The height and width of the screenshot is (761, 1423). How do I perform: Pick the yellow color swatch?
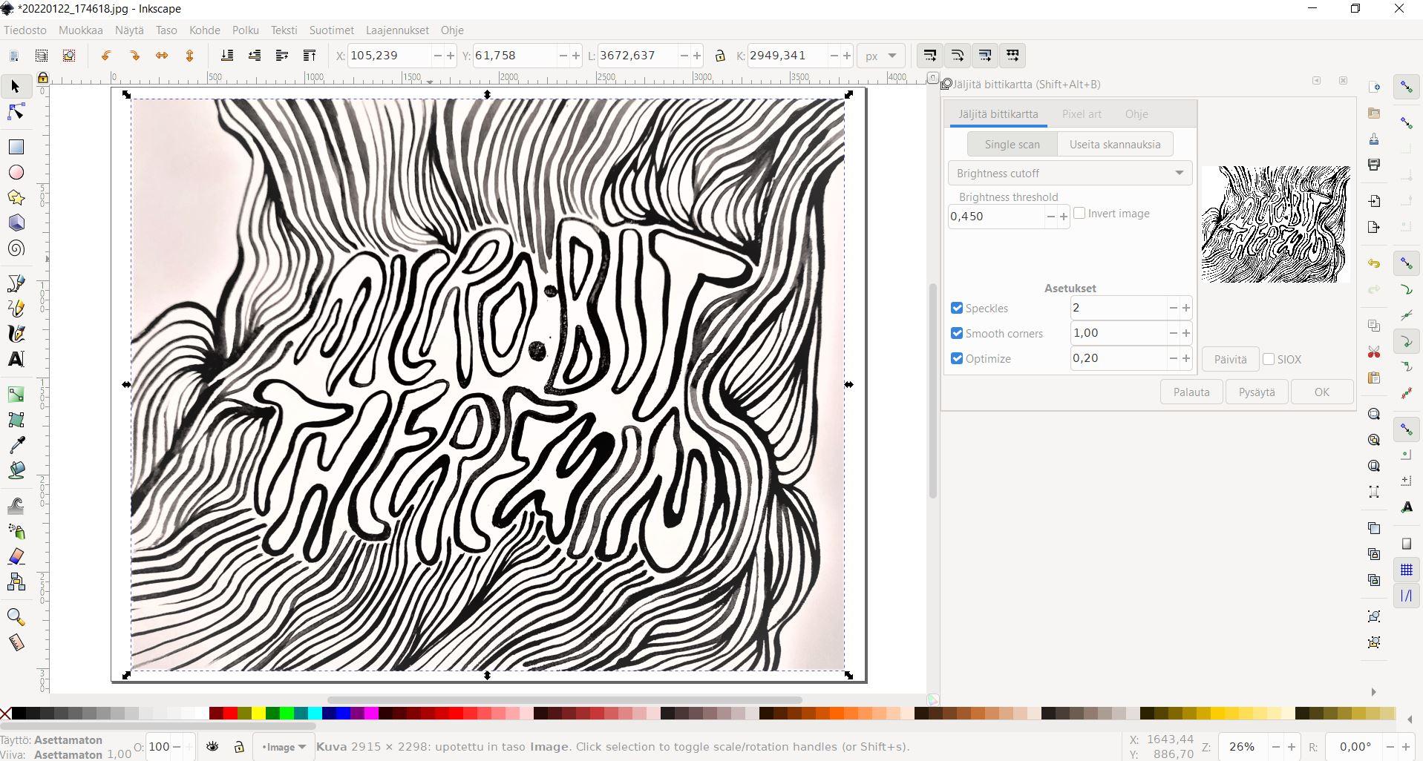(x=258, y=714)
